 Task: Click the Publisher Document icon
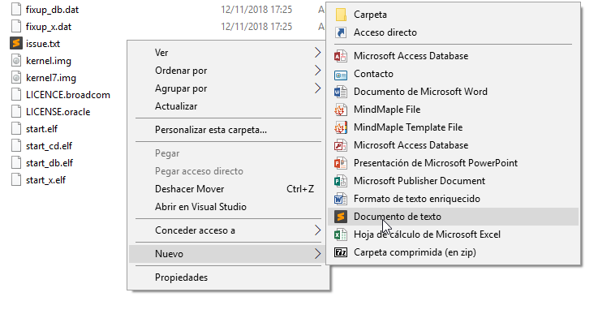(341, 181)
